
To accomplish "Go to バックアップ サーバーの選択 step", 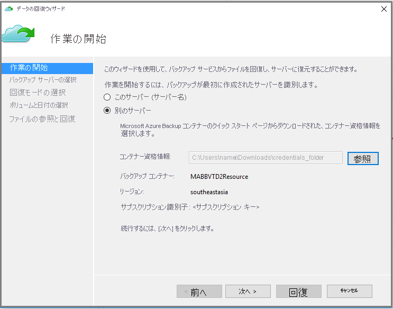I will [x=43, y=80].
